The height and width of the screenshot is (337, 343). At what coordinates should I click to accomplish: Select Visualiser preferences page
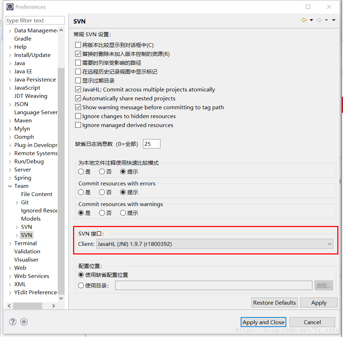coord(26,259)
